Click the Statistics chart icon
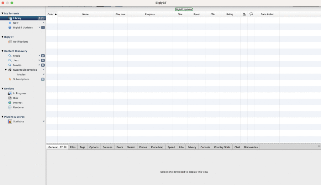 tap(10, 121)
